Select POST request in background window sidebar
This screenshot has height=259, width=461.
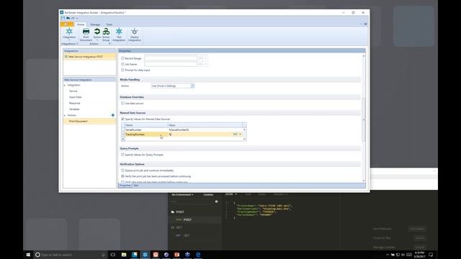pyautogui.click(x=187, y=219)
